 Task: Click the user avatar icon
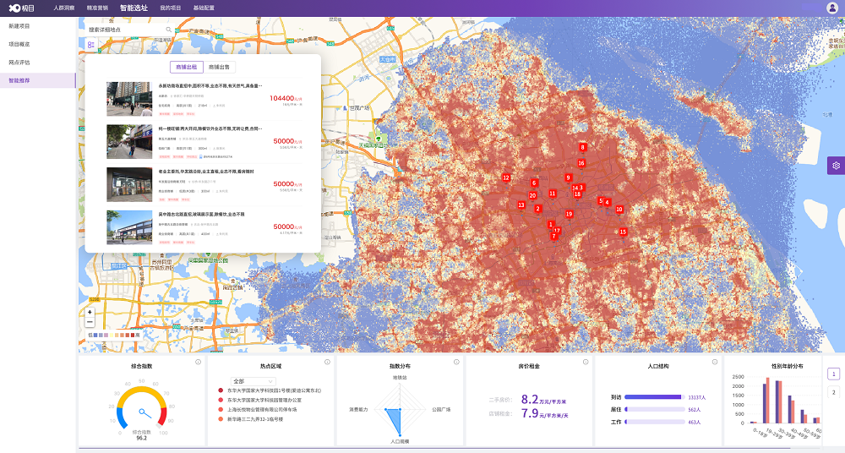pyautogui.click(x=832, y=8)
